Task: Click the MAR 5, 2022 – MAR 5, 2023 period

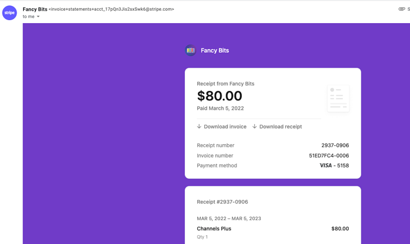Action: [x=229, y=218]
